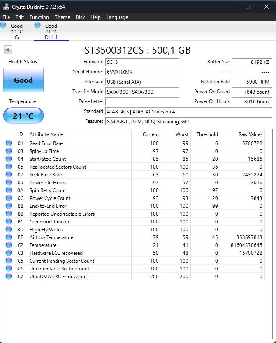The width and height of the screenshot is (276, 343).
Task: Click status orb beside Spin Retry Count
Action: pos(9,190)
